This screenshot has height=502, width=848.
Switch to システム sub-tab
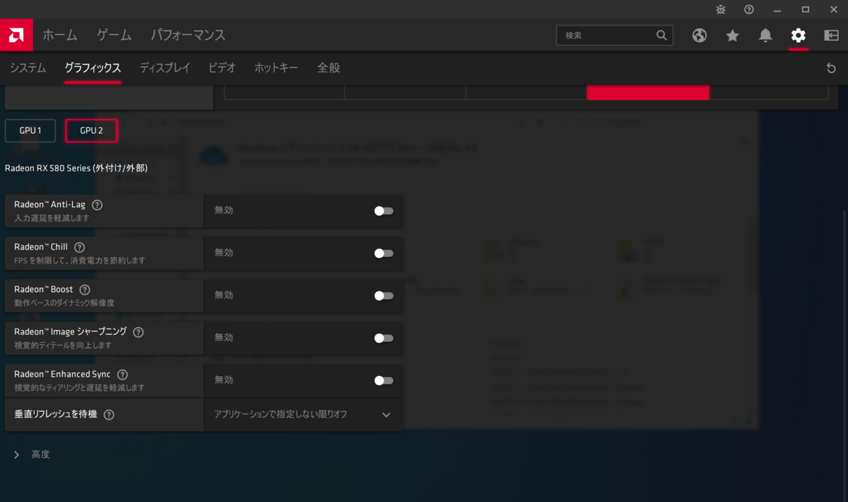click(28, 68)
